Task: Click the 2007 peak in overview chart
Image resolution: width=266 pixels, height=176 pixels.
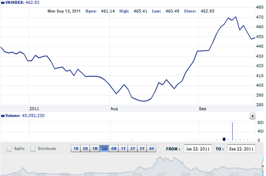Action: (160, 158)
